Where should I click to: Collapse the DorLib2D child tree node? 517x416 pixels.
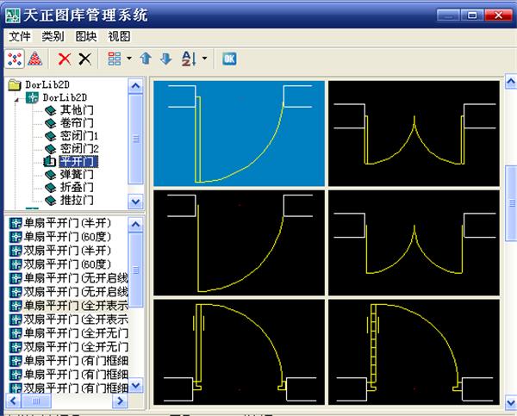tap(17, 98)
